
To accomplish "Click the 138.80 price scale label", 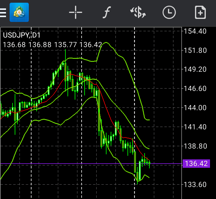I will pyautogui.click(x=195, y=146).
